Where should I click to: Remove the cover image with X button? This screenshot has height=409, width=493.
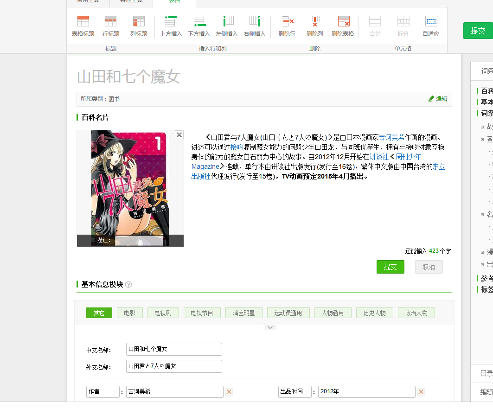(179, 134)
